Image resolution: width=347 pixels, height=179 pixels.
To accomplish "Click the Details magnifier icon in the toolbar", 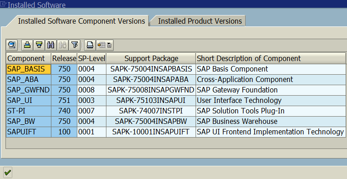I will coord(12,45).
